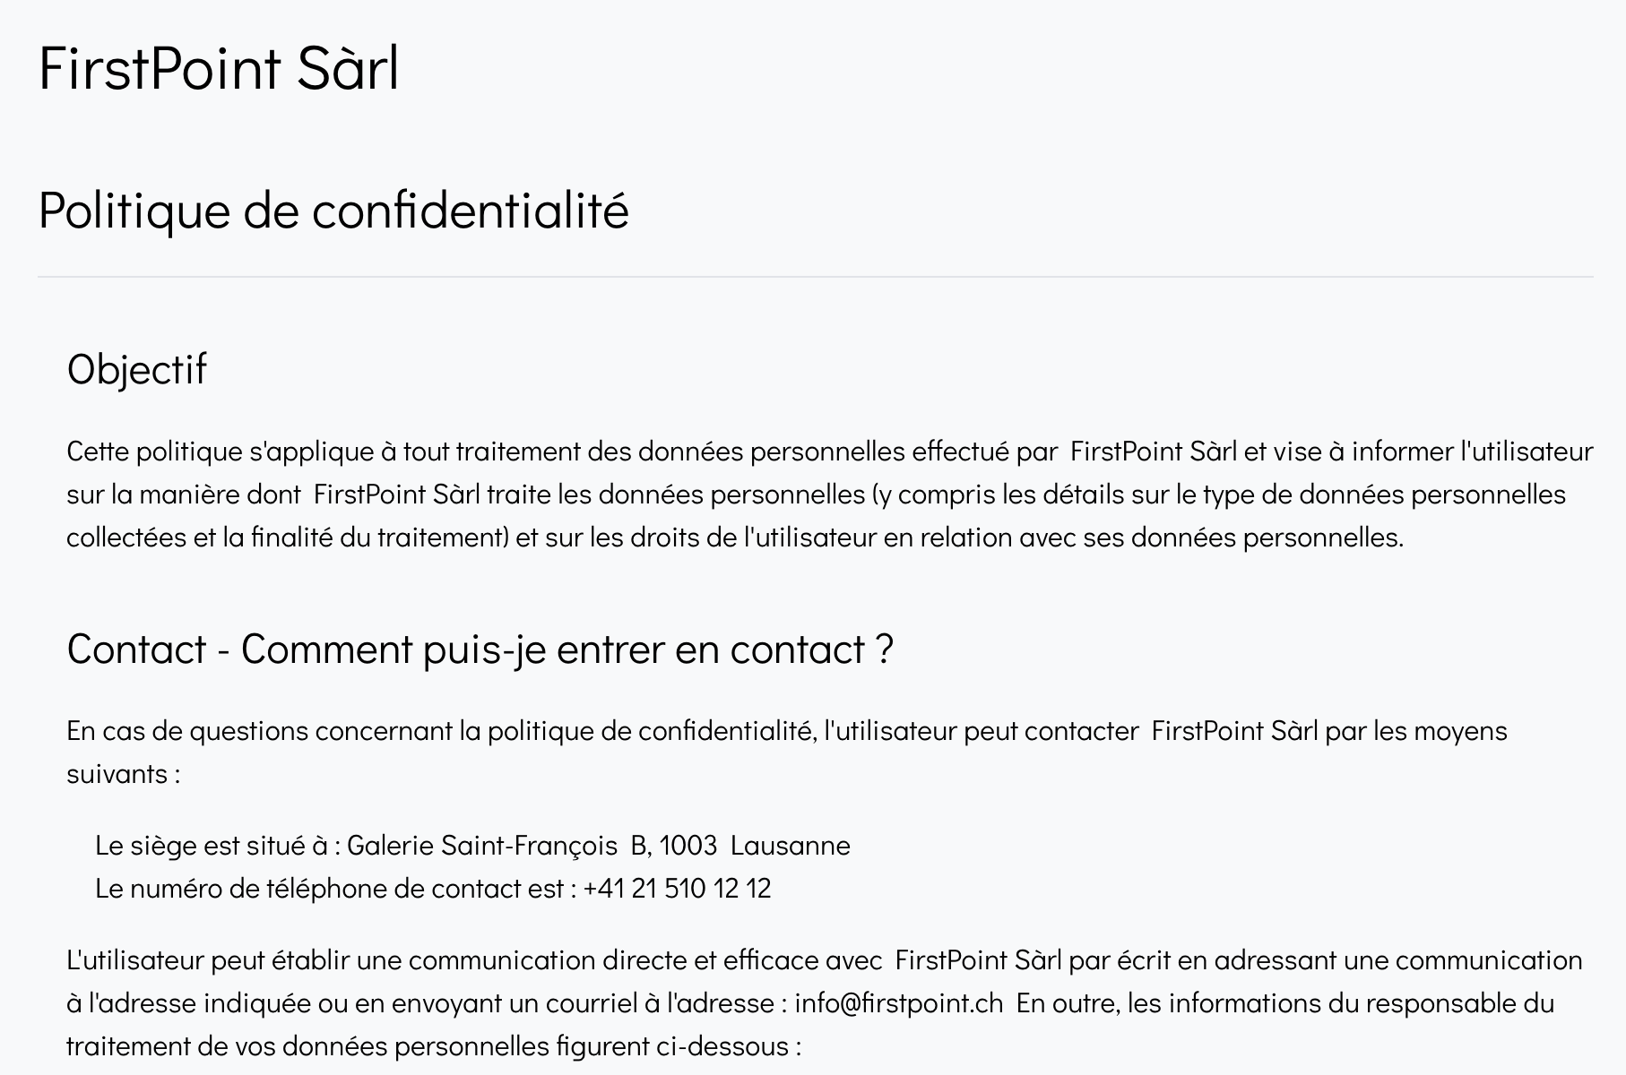
Task: Click the paragraph beginning 'En cas de questions'
Action: (x=787, y=752)
